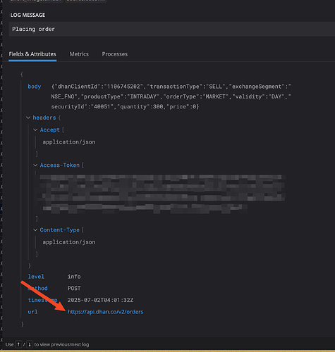Switch to the Metrics tab

coord(79,54)
